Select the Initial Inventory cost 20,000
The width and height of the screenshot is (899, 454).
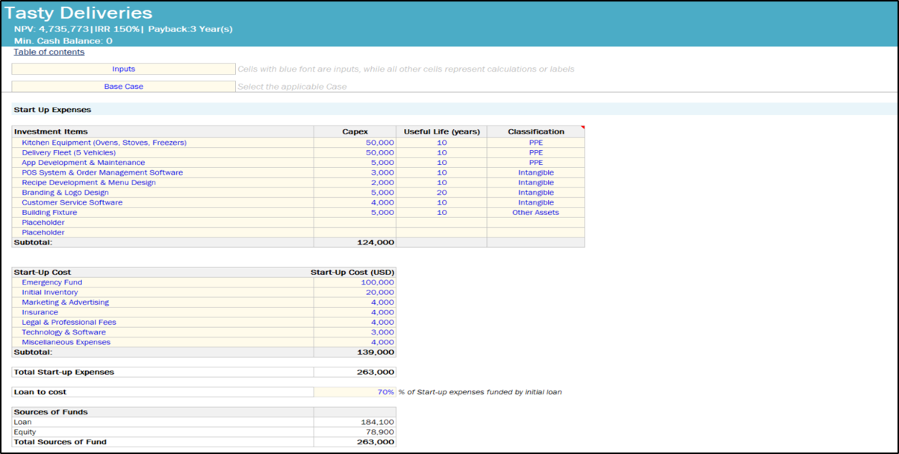tap(355, 293)
